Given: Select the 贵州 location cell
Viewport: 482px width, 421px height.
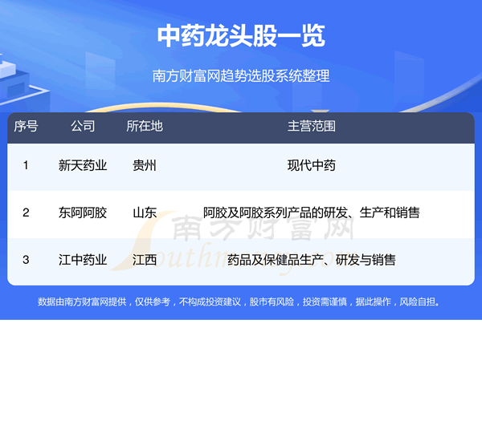Looking at the screenshot, I should [x=145, y=165].
